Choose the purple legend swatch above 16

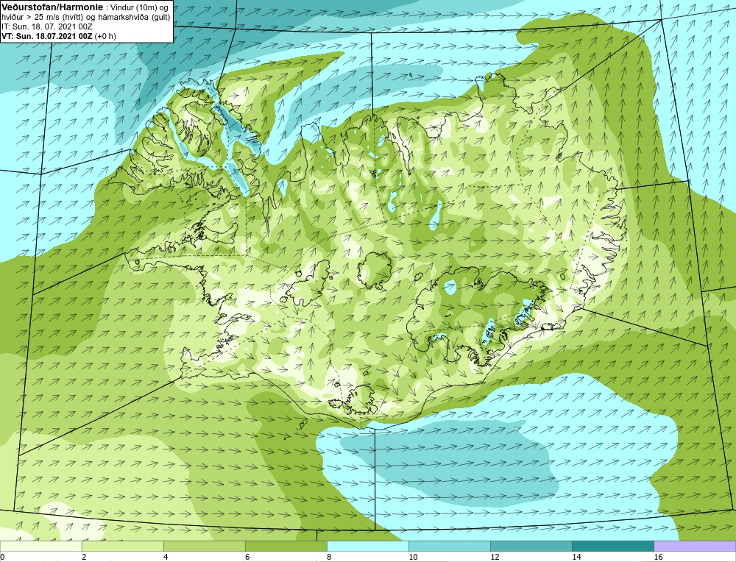click(x=695, y=546)
